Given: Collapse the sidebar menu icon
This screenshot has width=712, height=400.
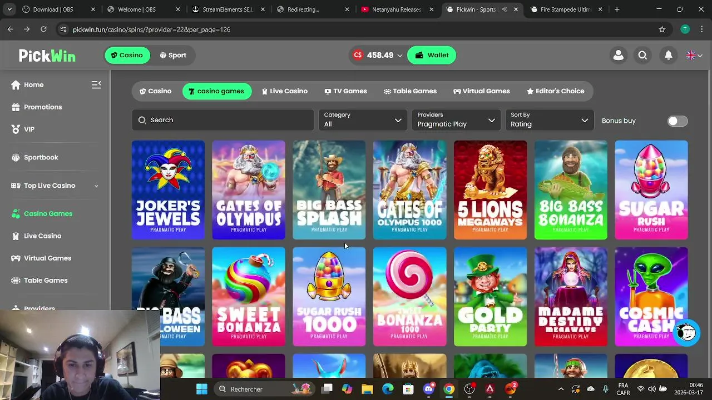Looking at the screenshot, I should pyautogui.click(x=96, y=84).
